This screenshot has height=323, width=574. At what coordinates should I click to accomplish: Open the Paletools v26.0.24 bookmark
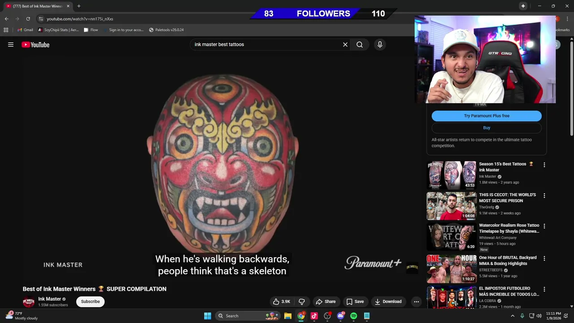pyautogui.click(x=166, y=30)
